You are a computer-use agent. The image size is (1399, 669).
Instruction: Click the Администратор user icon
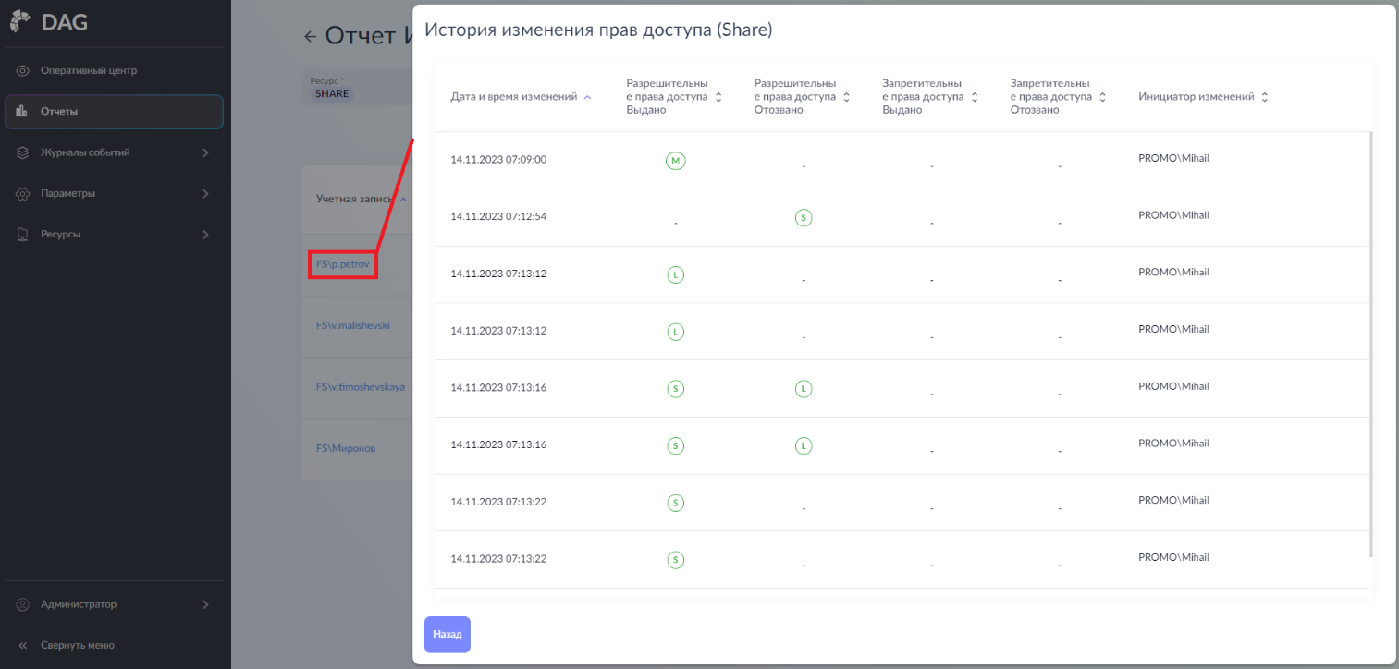[23, 604]
